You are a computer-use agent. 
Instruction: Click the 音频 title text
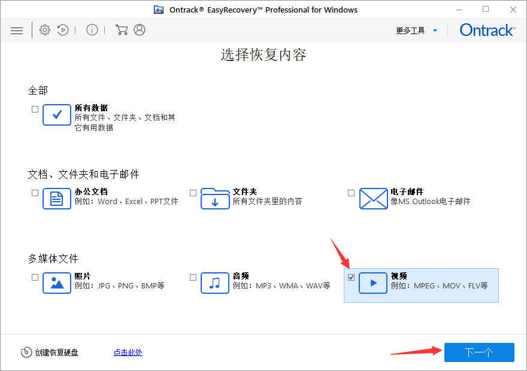(x=241, y=276)
